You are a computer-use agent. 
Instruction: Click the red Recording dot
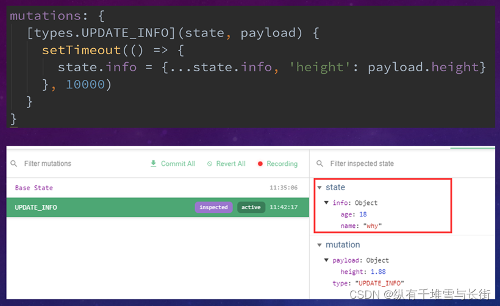tap(260, 163)
